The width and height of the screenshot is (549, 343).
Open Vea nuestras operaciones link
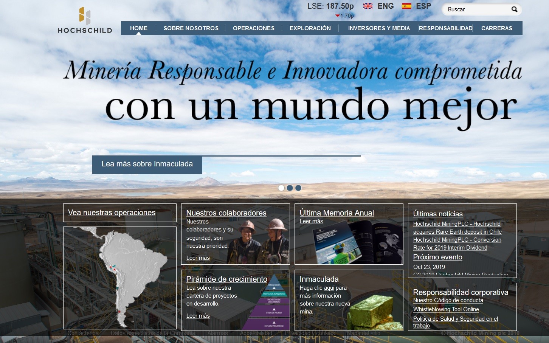coord(112,213)
